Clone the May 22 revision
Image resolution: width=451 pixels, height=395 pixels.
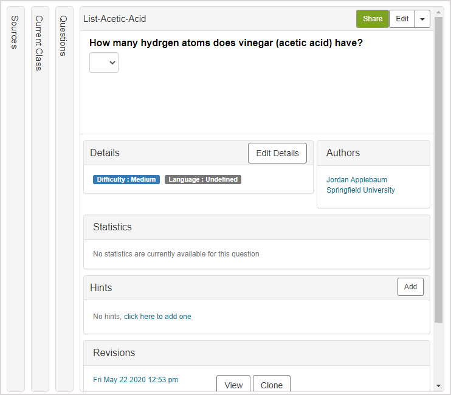click(271, 385)
